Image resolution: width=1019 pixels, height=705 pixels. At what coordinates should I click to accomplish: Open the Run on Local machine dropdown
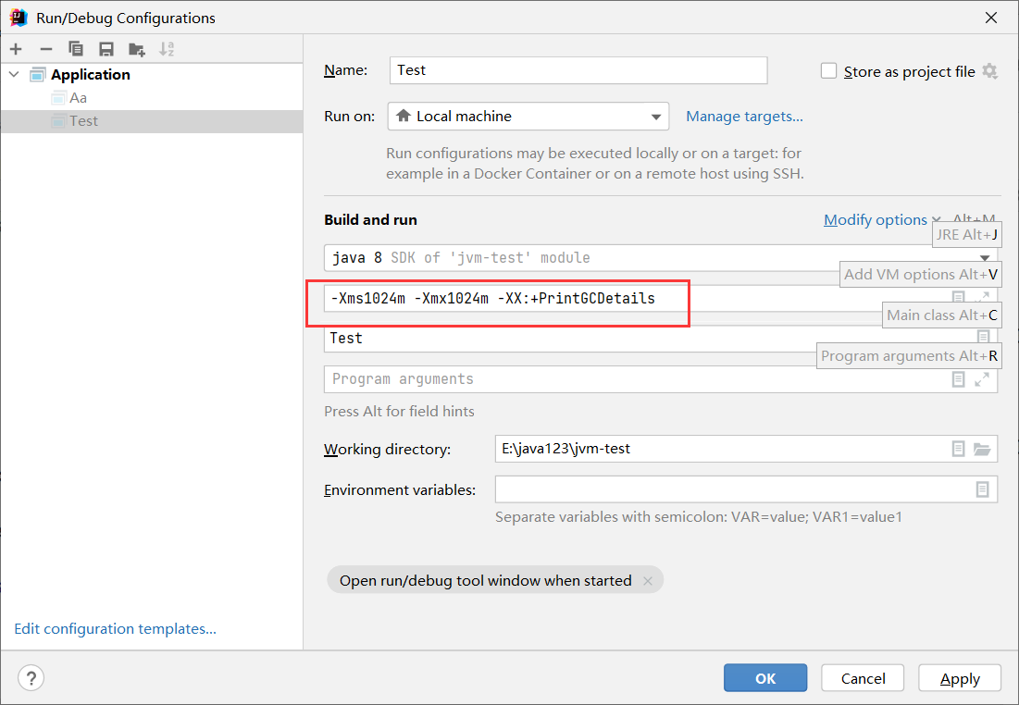528,117
